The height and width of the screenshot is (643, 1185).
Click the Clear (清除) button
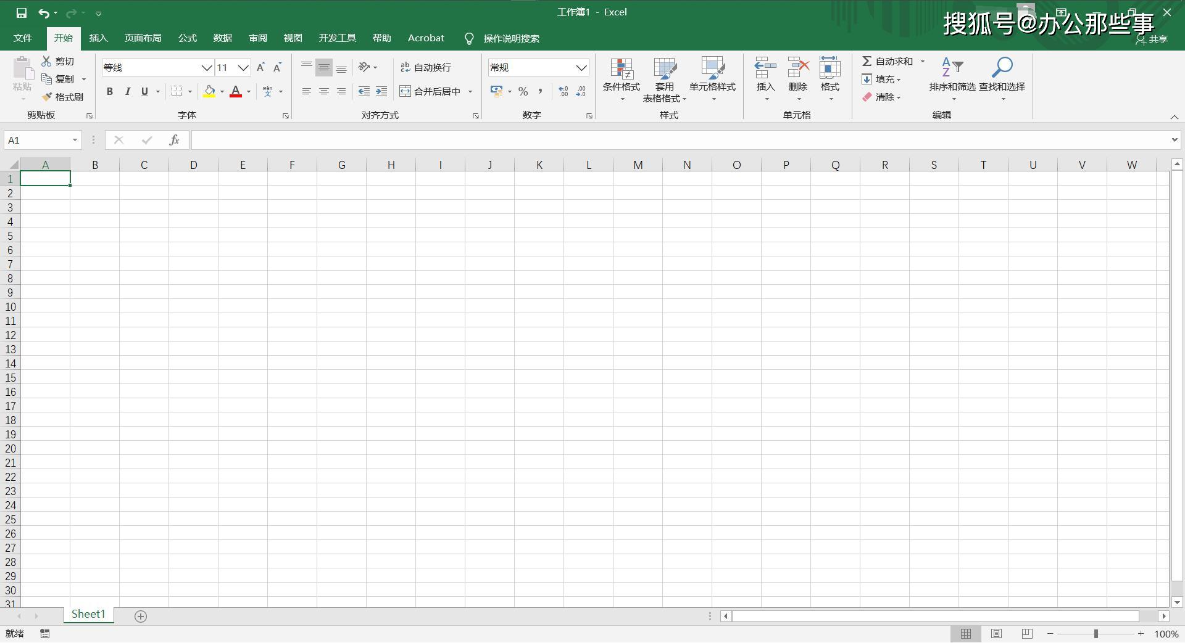click(x=881, y=97)
